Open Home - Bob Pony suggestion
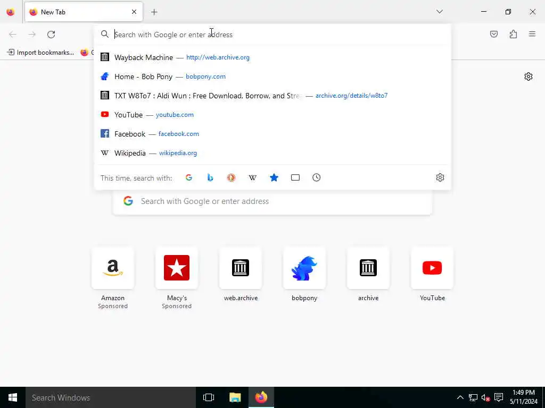Image resolution: width=545 pixels, height=408 pixels. [272, 76]
